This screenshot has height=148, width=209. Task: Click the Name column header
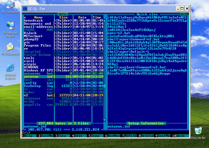point(38,17)
